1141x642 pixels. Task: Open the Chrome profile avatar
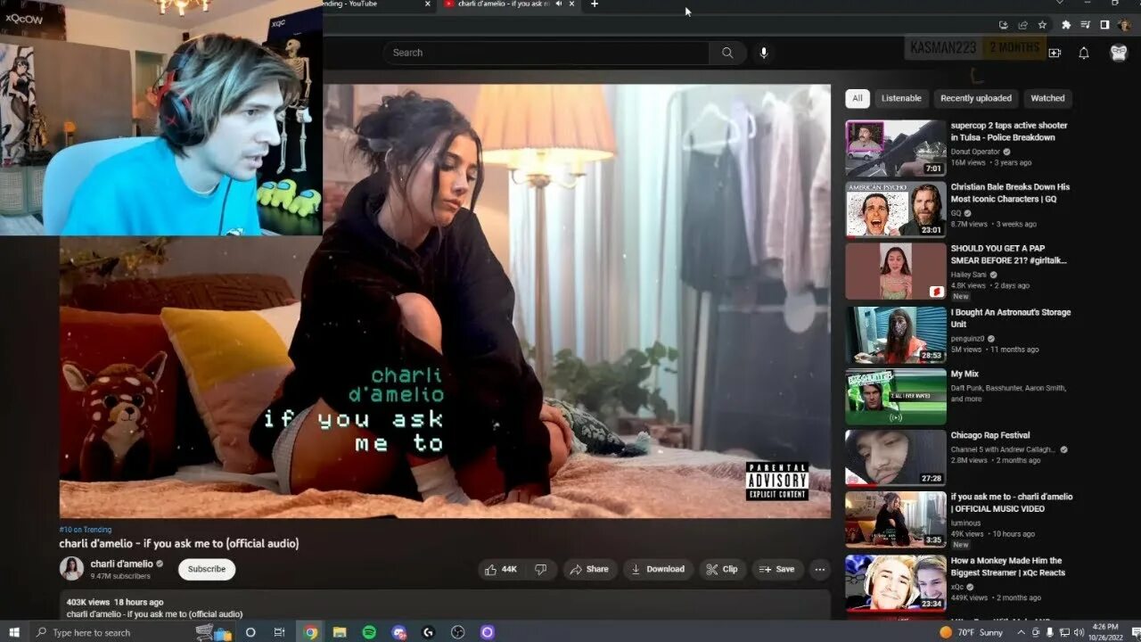pyautogui.click(x=1123, y=25)
